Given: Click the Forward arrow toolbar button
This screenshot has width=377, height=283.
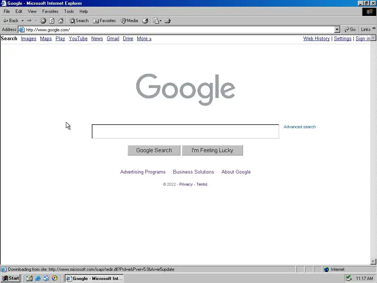Looking at the screenshot, I should coord(29,21).
